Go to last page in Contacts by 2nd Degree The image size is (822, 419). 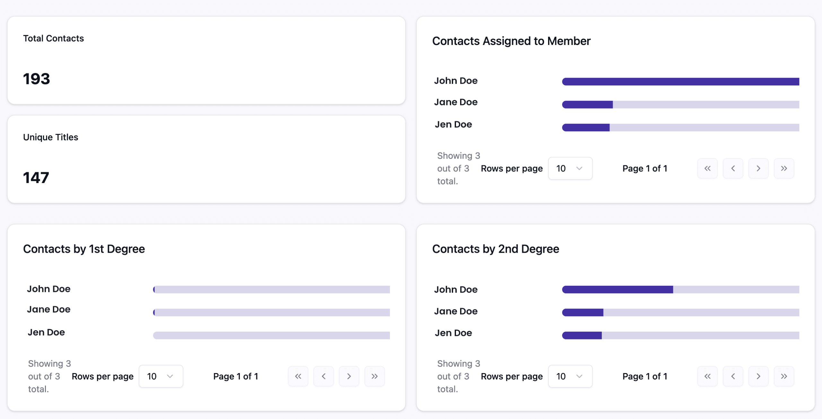pos(784,376)
